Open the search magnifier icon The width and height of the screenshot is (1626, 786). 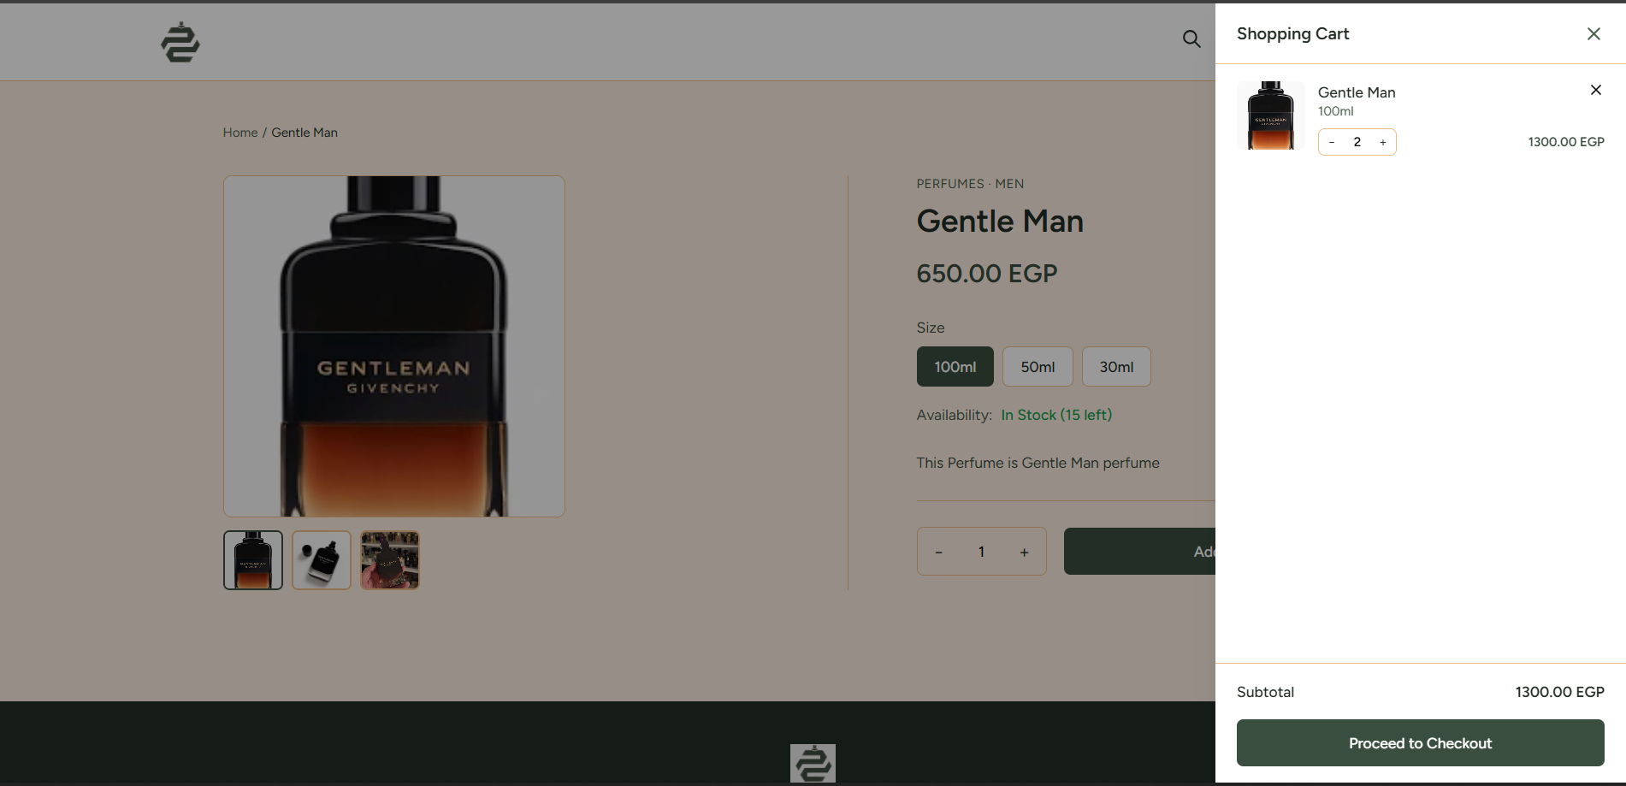[x=1191, y=38]
